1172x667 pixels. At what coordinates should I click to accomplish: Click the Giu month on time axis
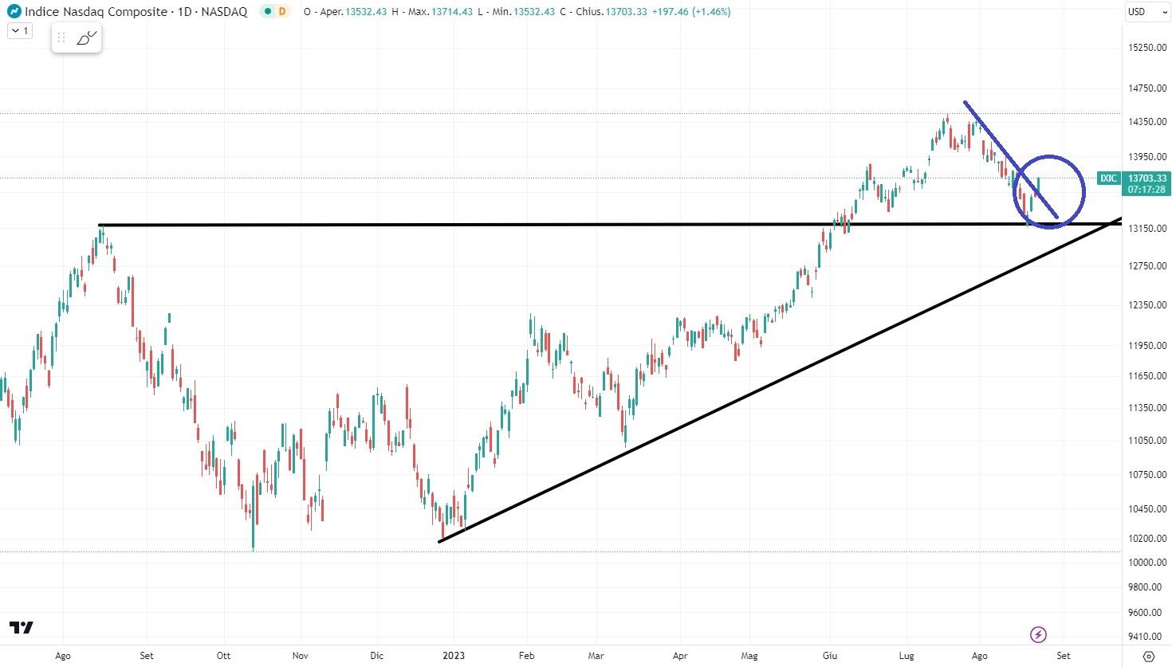click(x=830, y=656)
